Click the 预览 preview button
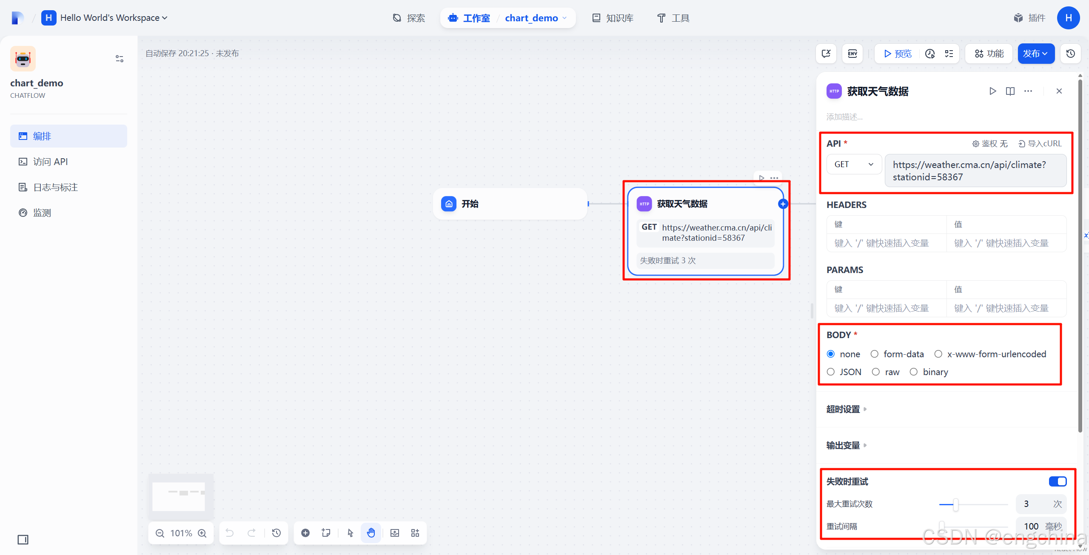This screenshot has height=555, width=1089. [898, 54]
